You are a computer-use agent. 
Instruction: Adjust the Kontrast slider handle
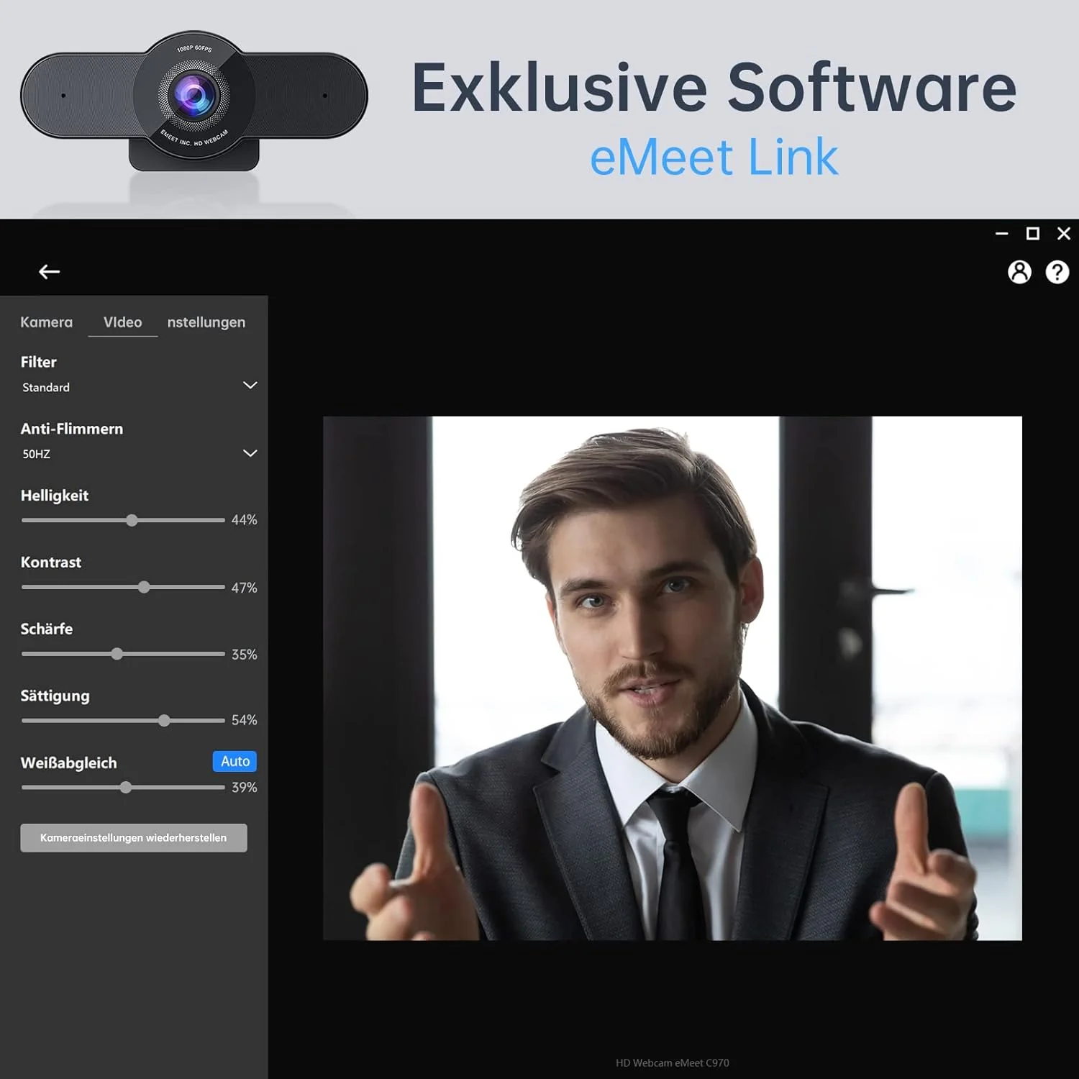pyautogui.click(x=144, y=587)
